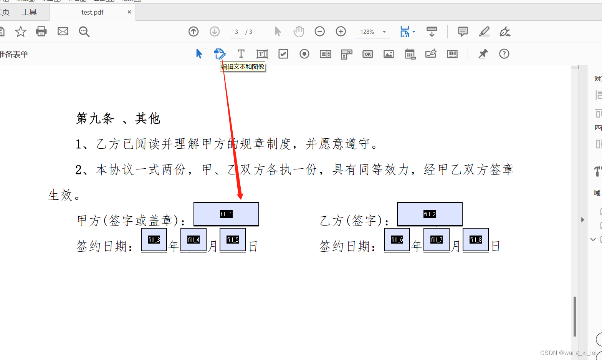Choose the selection arrow tool in top toolbar
The width and height of the screenshot is (602, 360).
278,32
